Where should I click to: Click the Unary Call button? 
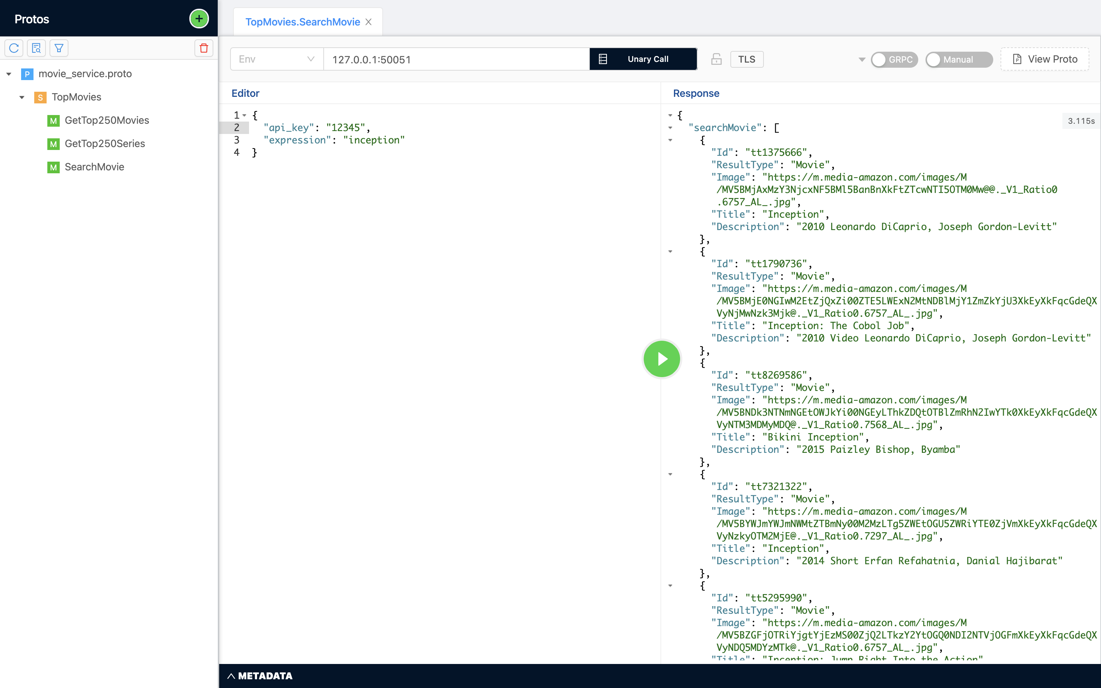[643, 59]
